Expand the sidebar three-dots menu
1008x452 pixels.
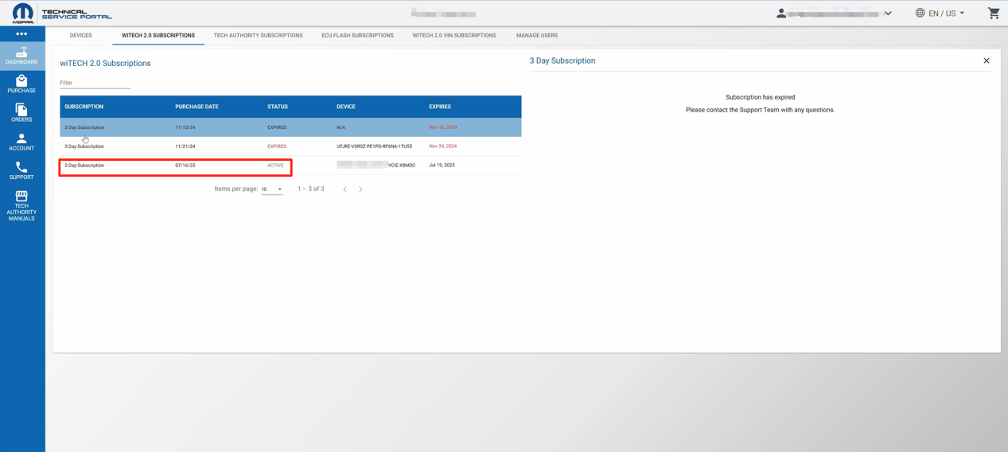pos(21,33)
